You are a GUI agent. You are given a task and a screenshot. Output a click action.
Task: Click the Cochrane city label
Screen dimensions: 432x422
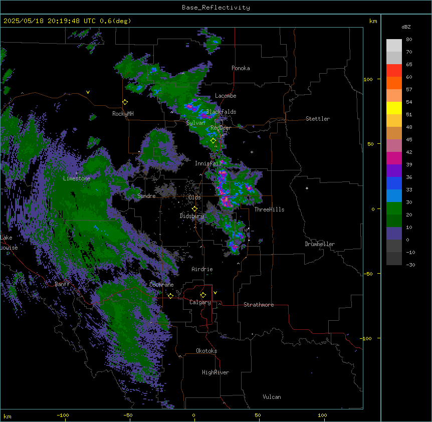point(161,285)
